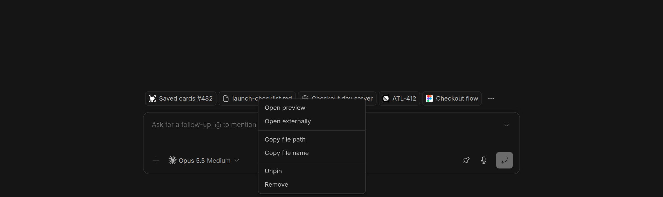Choose Open externally from context menu
663x197 pixels.
[312, 121]
